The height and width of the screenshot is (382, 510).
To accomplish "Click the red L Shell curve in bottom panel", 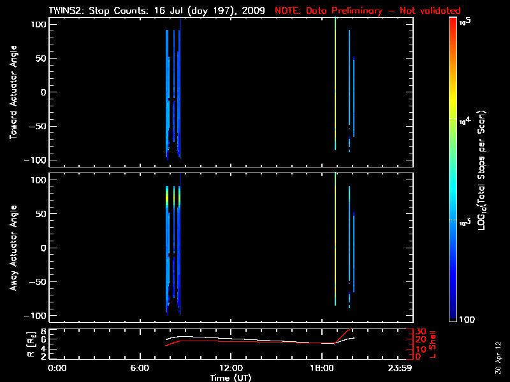I will click(255, 341).
